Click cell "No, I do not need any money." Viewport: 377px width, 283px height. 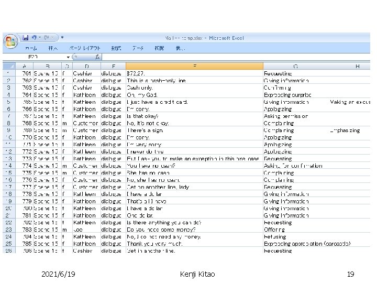[194, 236]
